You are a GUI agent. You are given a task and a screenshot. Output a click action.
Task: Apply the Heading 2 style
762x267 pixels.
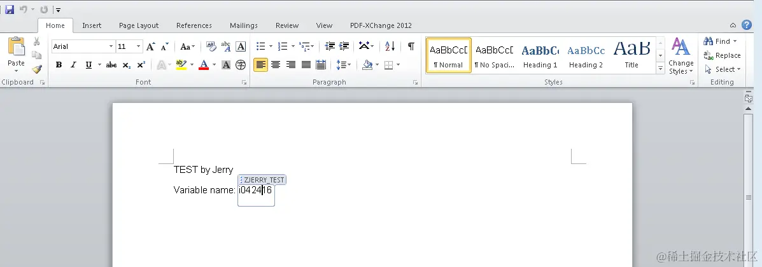coord(586,55)
